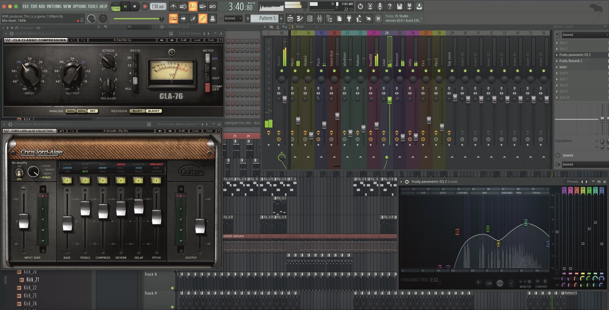Stop playback with the stop button
Viewport: 609px width, 310px height.
(134, 6)
